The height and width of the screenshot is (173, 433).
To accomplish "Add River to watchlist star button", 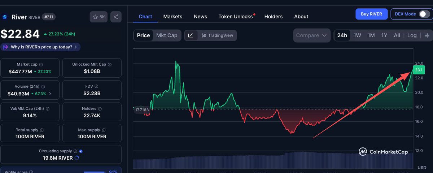I will coord(99,17).
